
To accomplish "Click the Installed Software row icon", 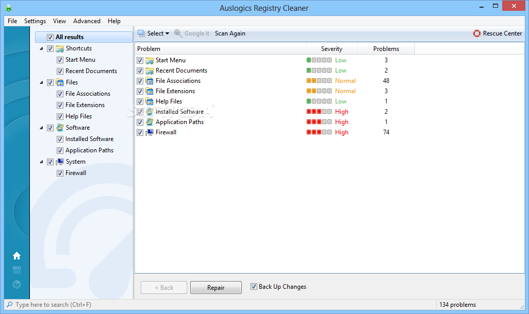I will tap(150, 112).
